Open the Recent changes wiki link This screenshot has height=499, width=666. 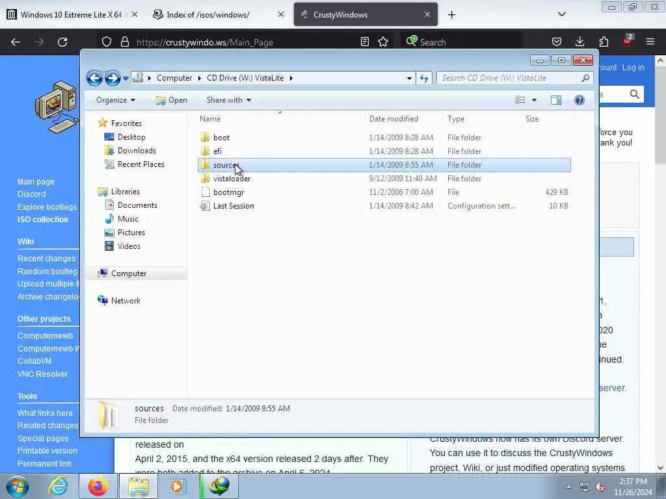pos(46,259)
